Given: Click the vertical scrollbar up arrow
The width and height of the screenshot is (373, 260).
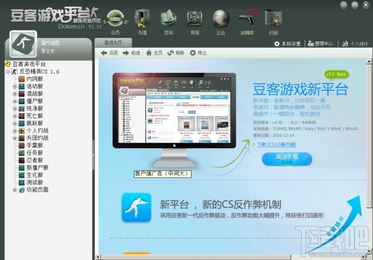Looking at the screenshot, I should pos(369,62).
